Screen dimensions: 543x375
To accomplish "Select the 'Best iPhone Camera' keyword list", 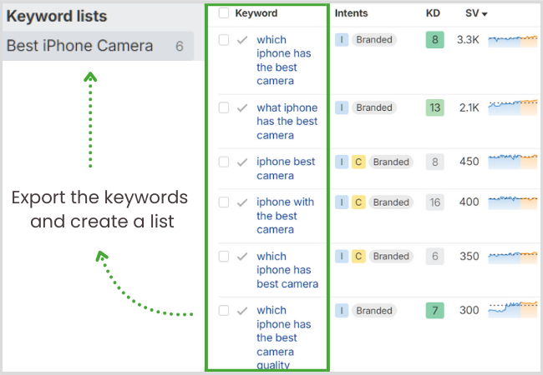I will [x=98, y=46].
